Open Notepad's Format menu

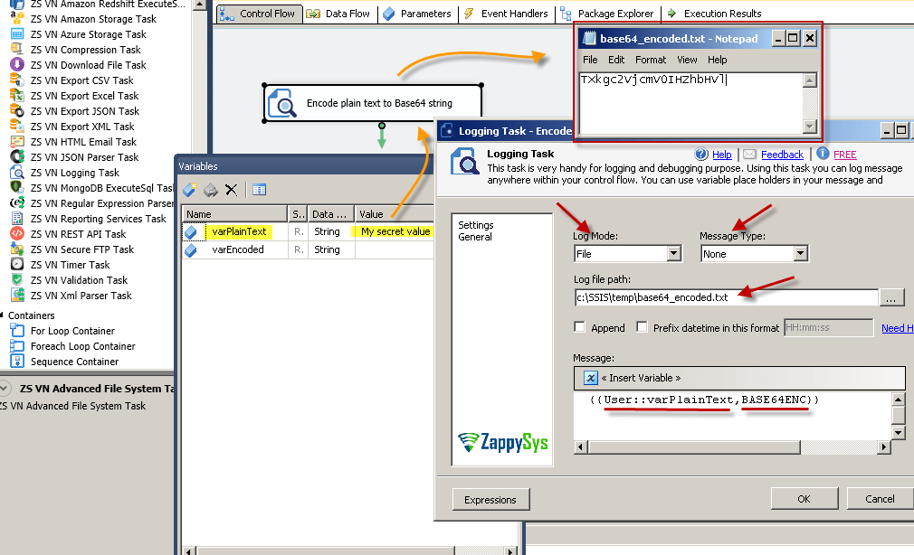click(x=650, y=59)
